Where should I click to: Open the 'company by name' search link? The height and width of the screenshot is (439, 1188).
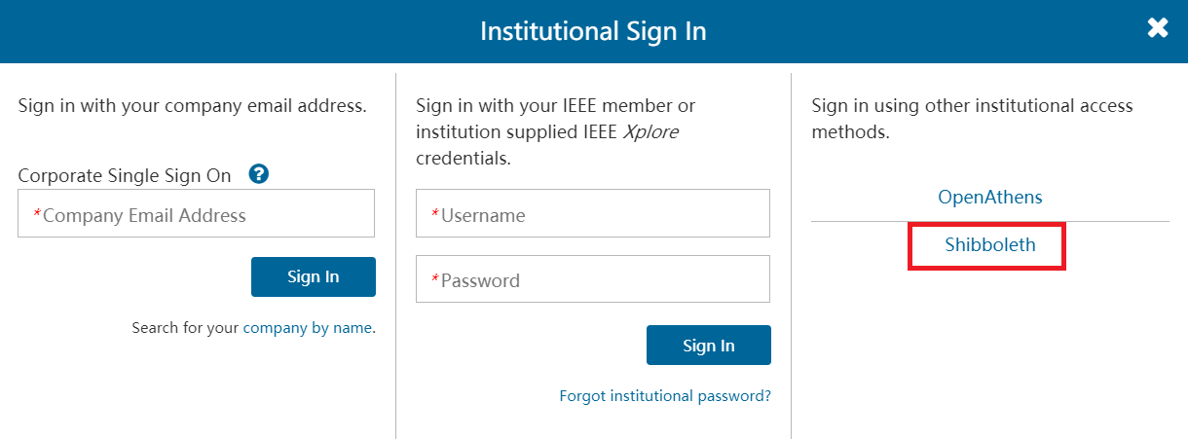[307, 328]
